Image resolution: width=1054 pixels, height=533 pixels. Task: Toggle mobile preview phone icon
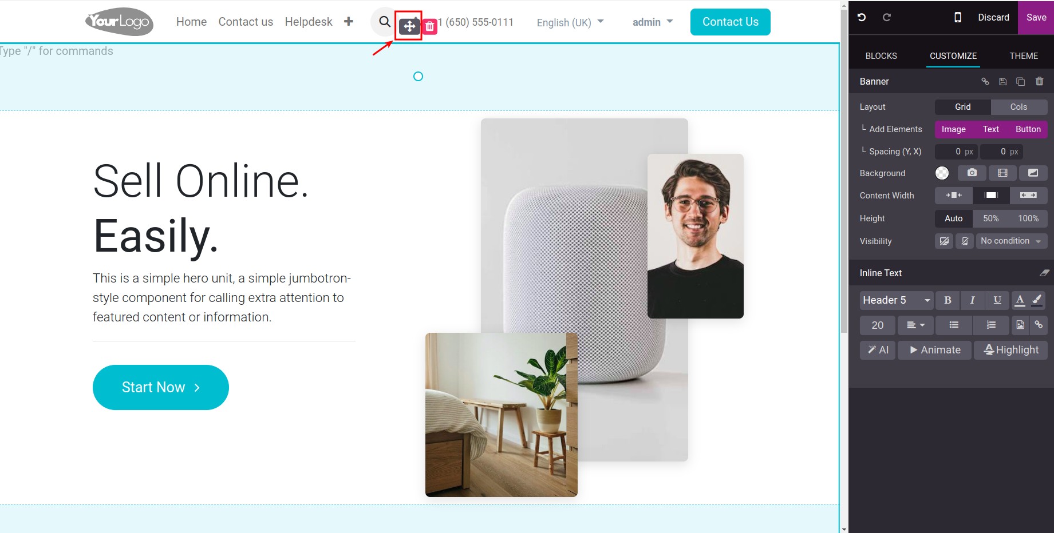[957, 17]
